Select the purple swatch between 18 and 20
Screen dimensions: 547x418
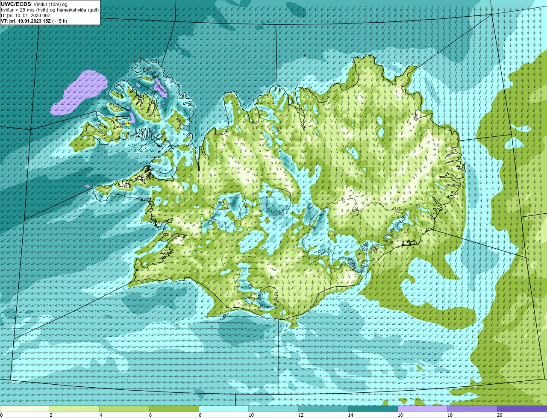tap(472, 409)
